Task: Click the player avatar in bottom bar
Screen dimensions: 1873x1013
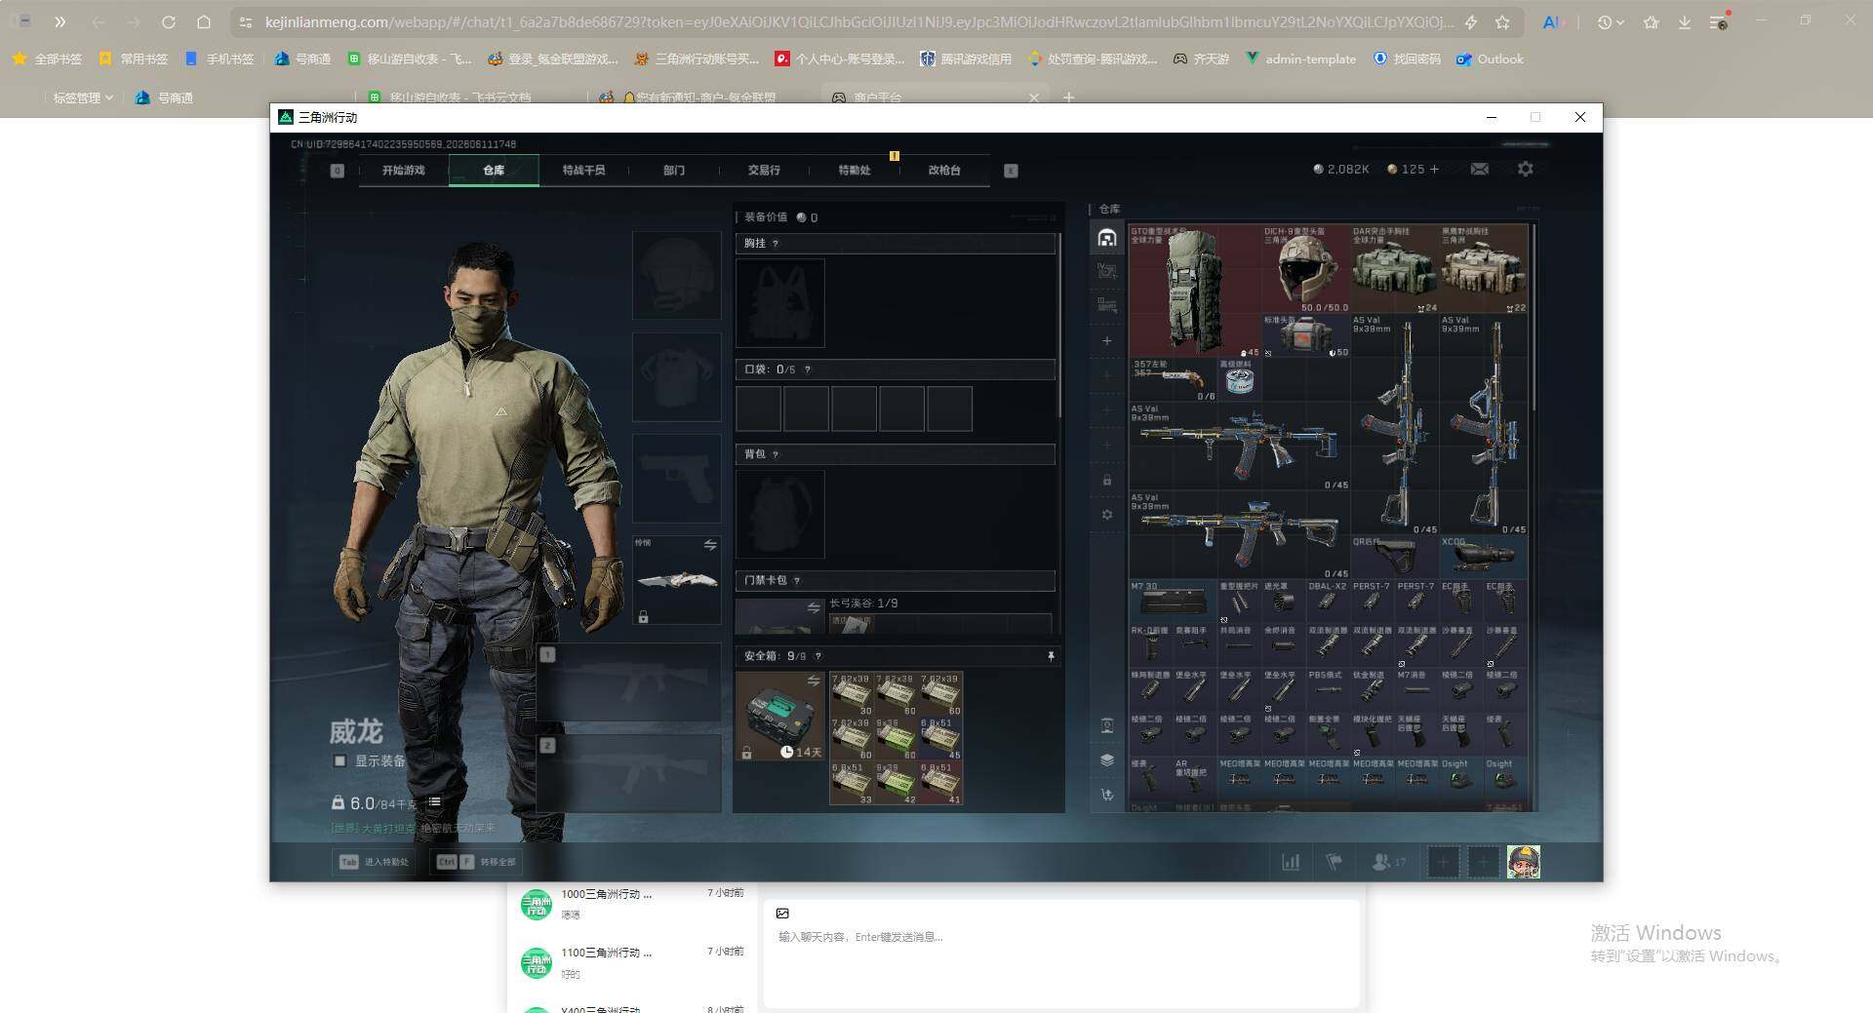Action: 1524,862
